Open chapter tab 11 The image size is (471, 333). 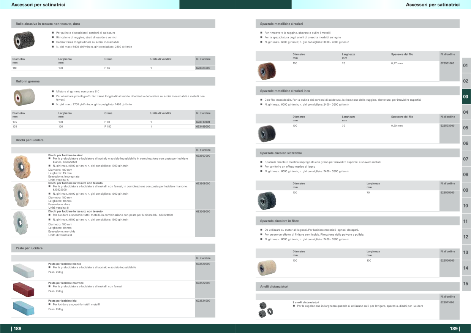point(466,221)
